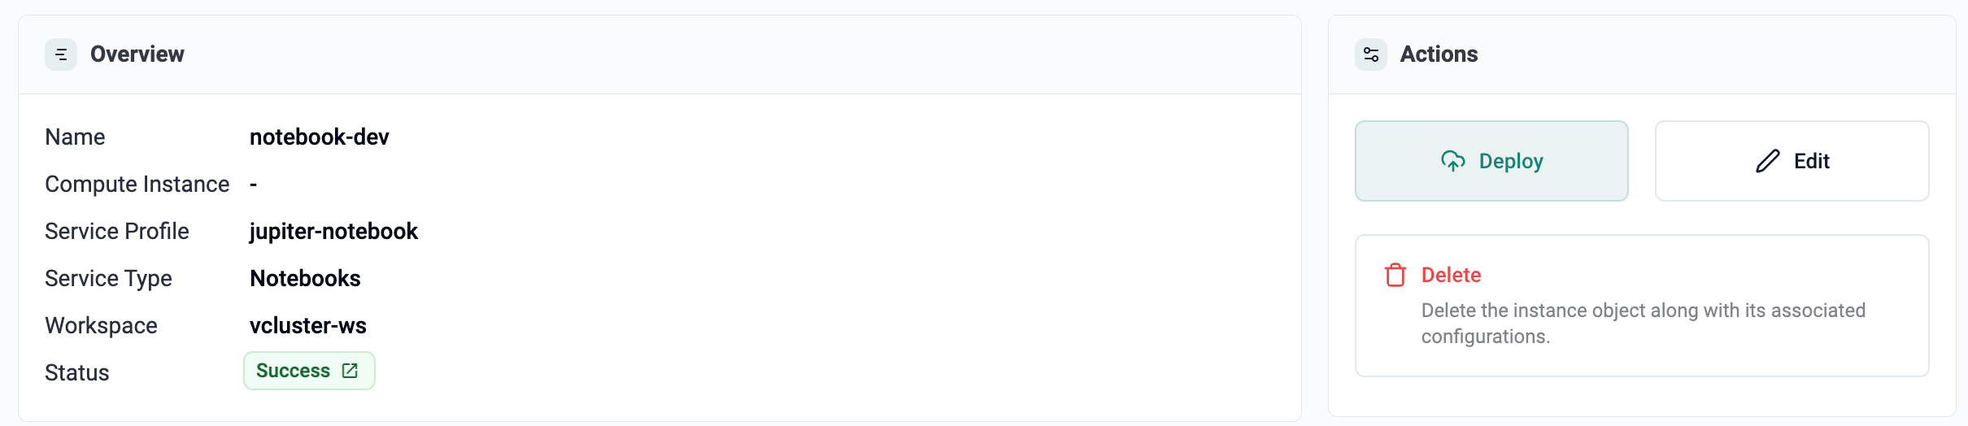Click the Overview panel list icon
Screen dimensions: 1968x426
[61, 54]
